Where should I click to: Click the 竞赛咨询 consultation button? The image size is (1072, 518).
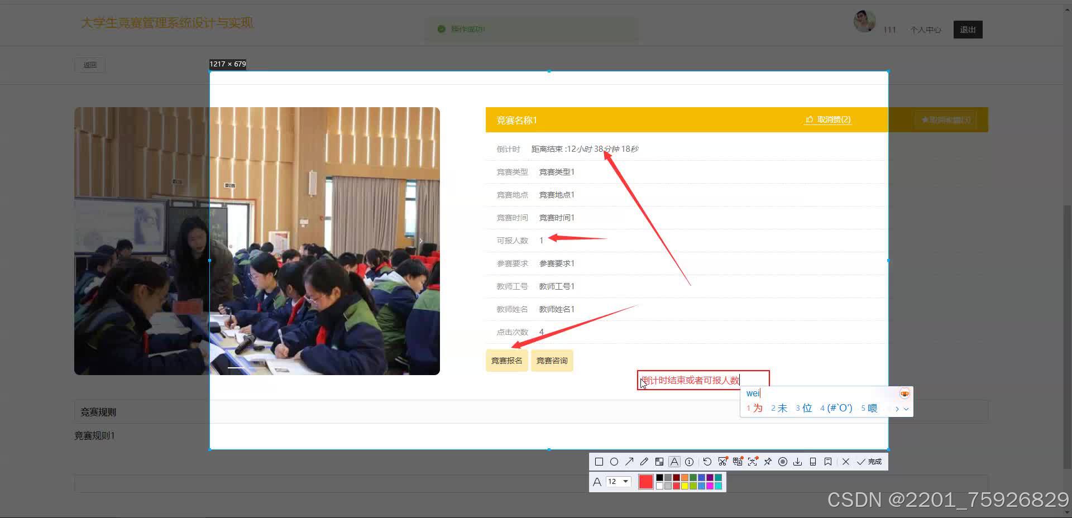point(551,360)
